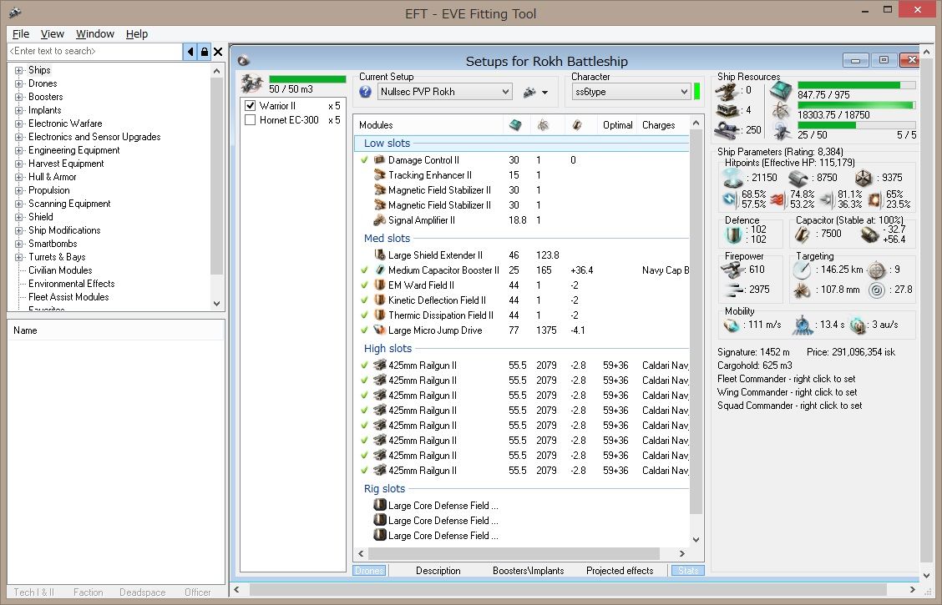The image size is (942, 605).
Task: Click the Faction button at the bottom
Action: [x=88, y=592]
